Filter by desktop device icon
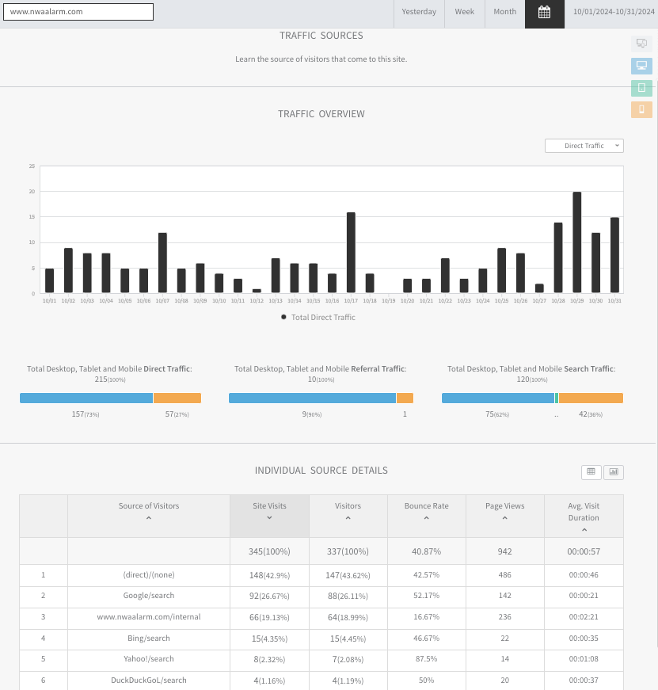Viewport: 658px width, 690px height. 641,66
